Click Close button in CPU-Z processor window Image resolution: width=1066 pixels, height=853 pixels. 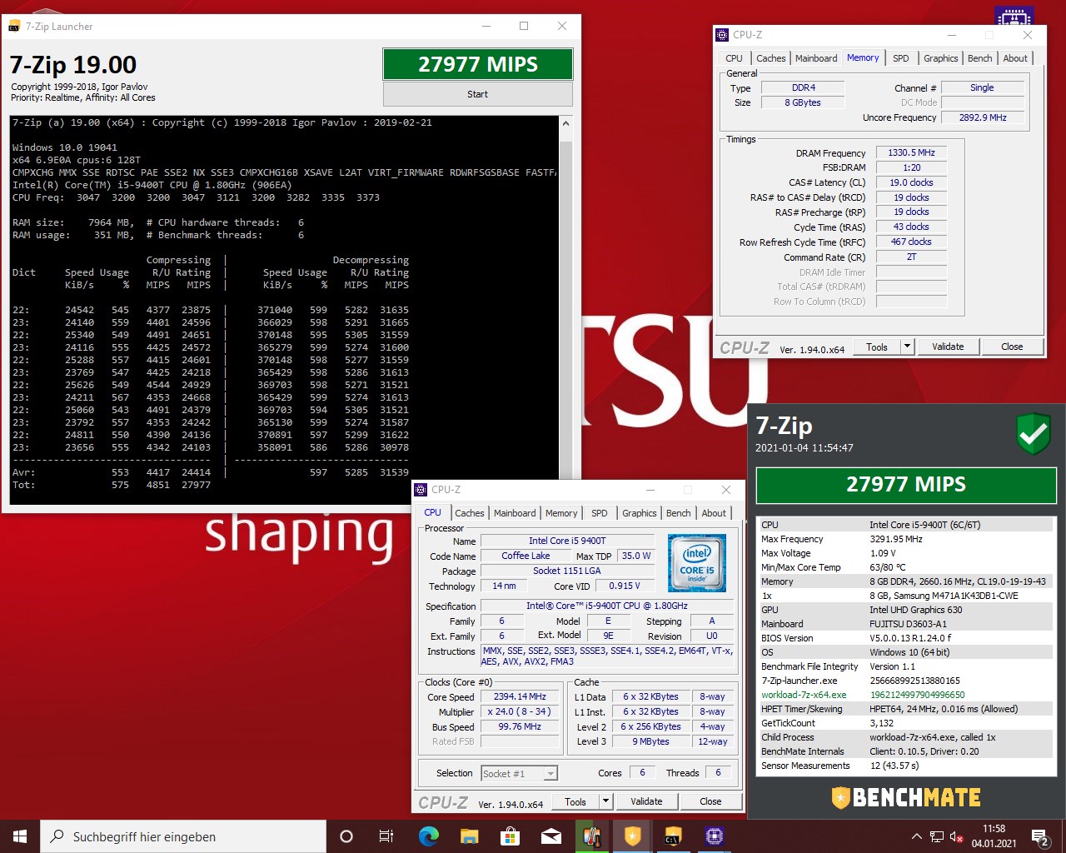tap(710, 801)
